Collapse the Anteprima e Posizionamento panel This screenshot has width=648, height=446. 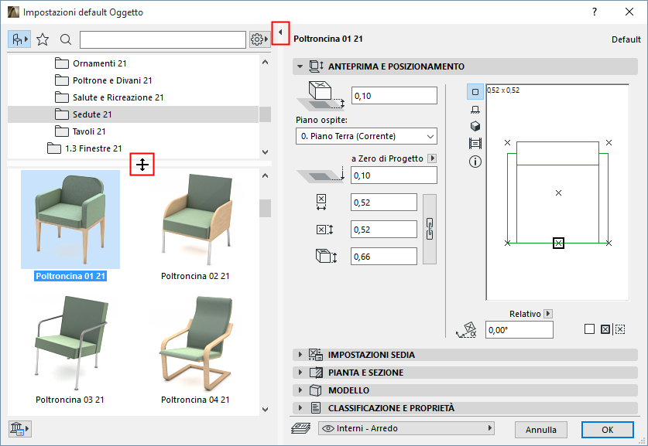pos(300,66)
